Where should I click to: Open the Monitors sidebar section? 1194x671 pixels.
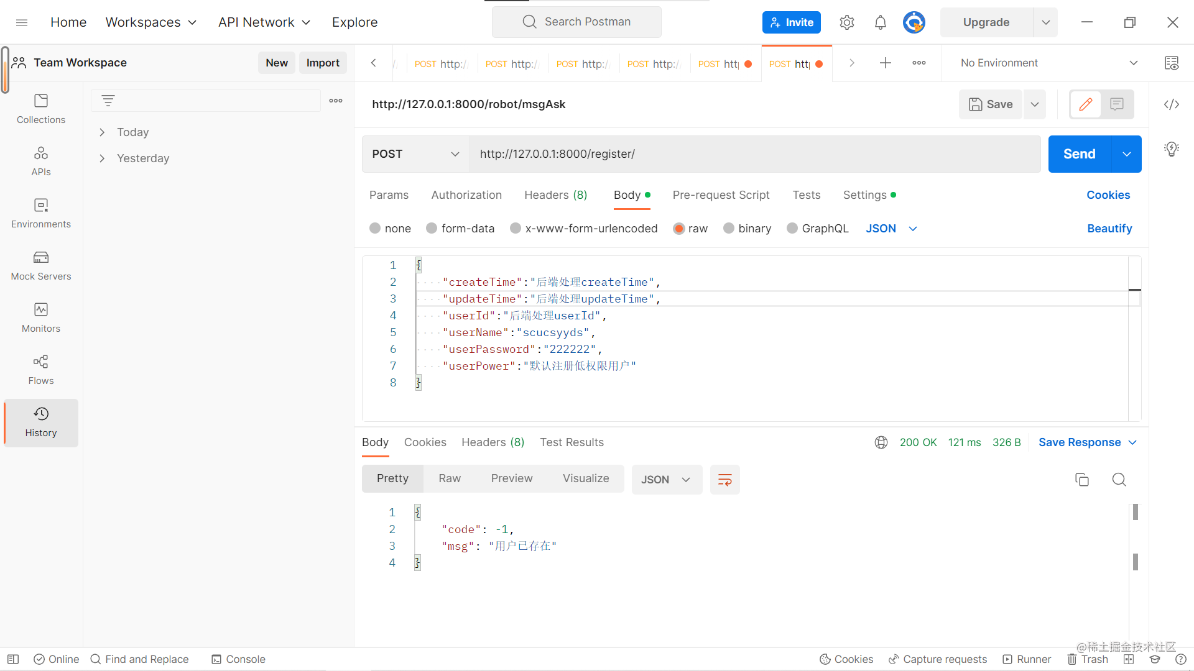click(x=41, y=317)
